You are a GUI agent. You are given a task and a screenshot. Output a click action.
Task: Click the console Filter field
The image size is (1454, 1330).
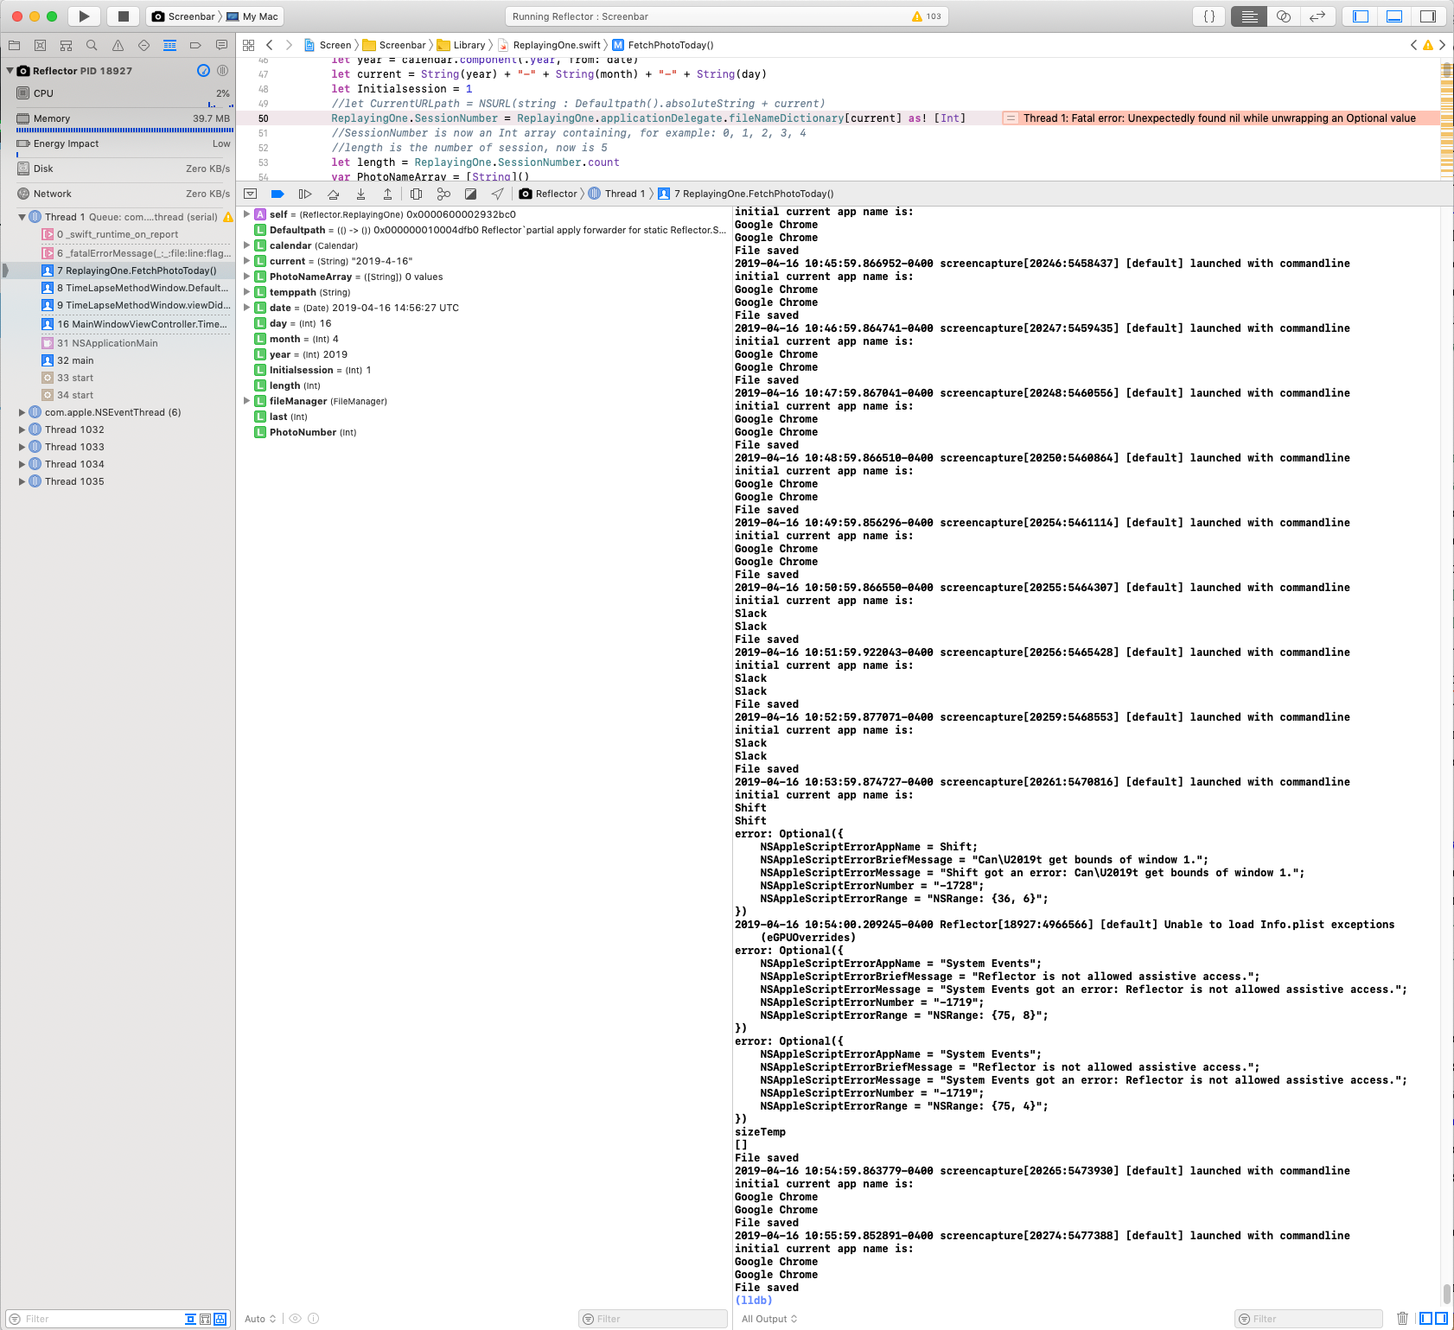1309,1319
